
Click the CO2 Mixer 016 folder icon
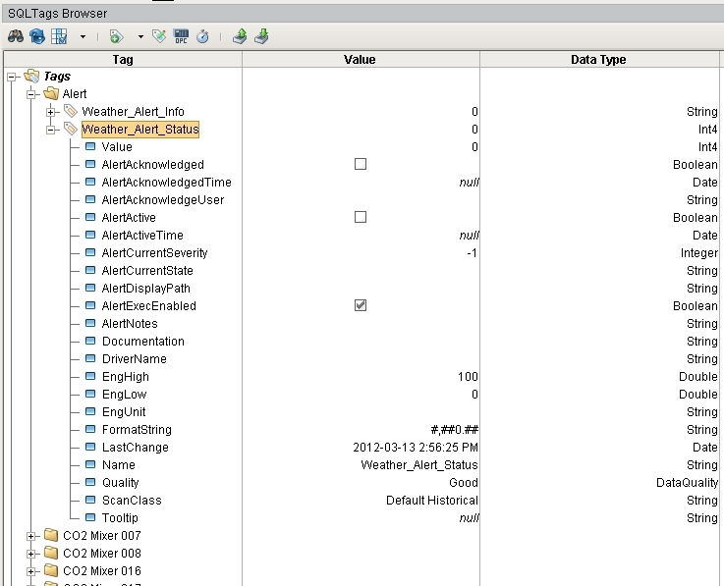[51, 570]
